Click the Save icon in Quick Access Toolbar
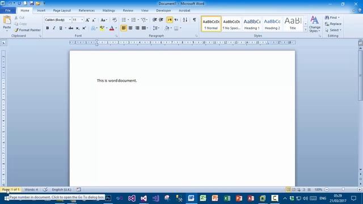Viewport: 363px width, 204px height. coord(32,3)
